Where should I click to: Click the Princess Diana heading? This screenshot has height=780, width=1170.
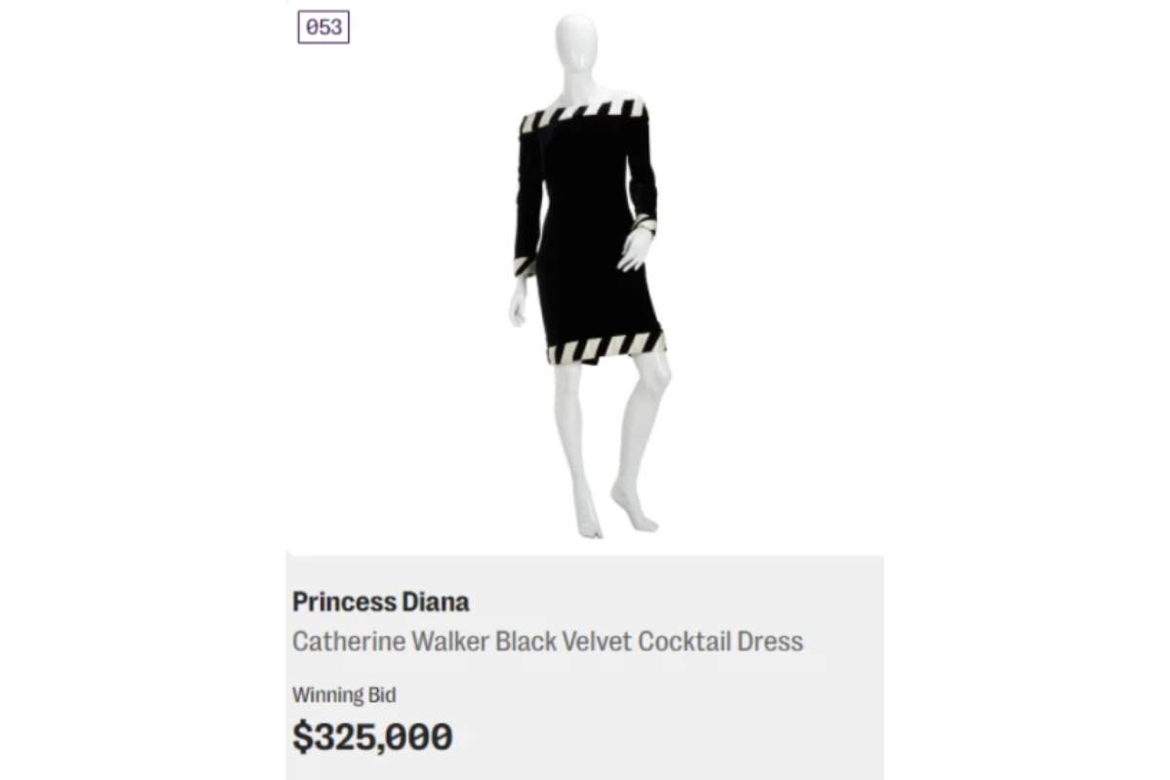[x=380, y=602]
